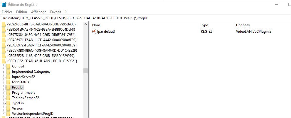The height and width of the screenshot is (118, 291).
Task: Select the TypeLib subkey label
Action: (18, 103)
